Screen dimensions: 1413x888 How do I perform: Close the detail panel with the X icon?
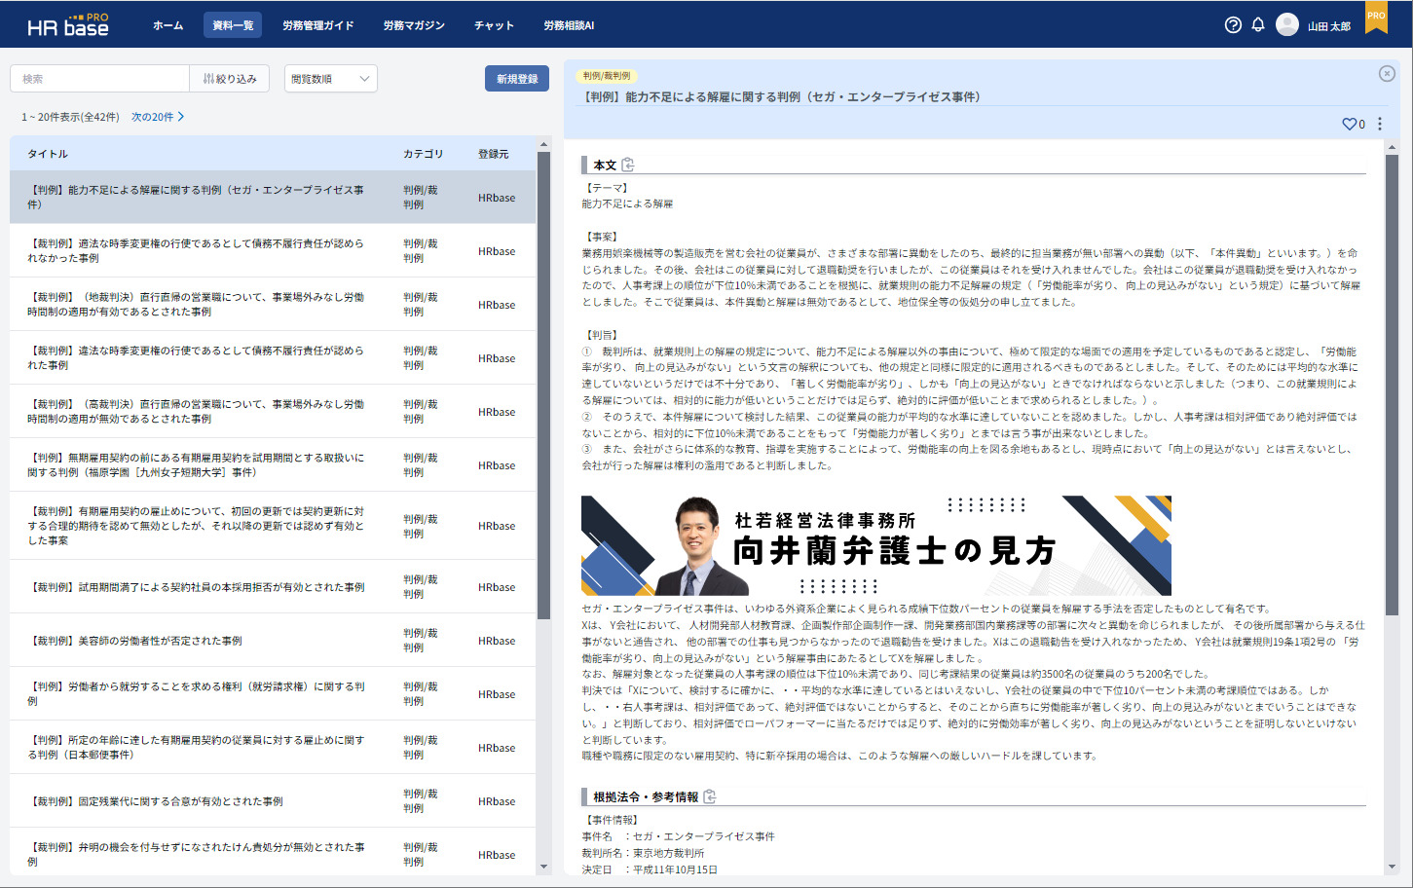[x=1387, y=74]
